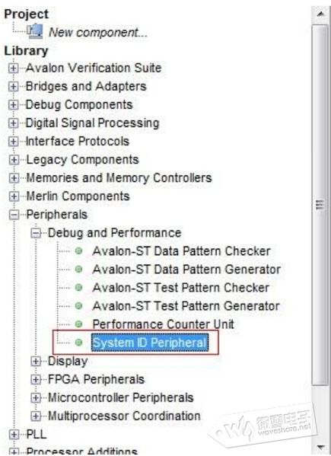Open the New component... entry
Viewport: 331px width, 456px height.
(x=98, y=32)
